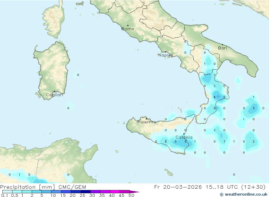This screenshot has height=197, width=269.
Task: Click the 15..18 UTC time range
Action: point(222,187)
